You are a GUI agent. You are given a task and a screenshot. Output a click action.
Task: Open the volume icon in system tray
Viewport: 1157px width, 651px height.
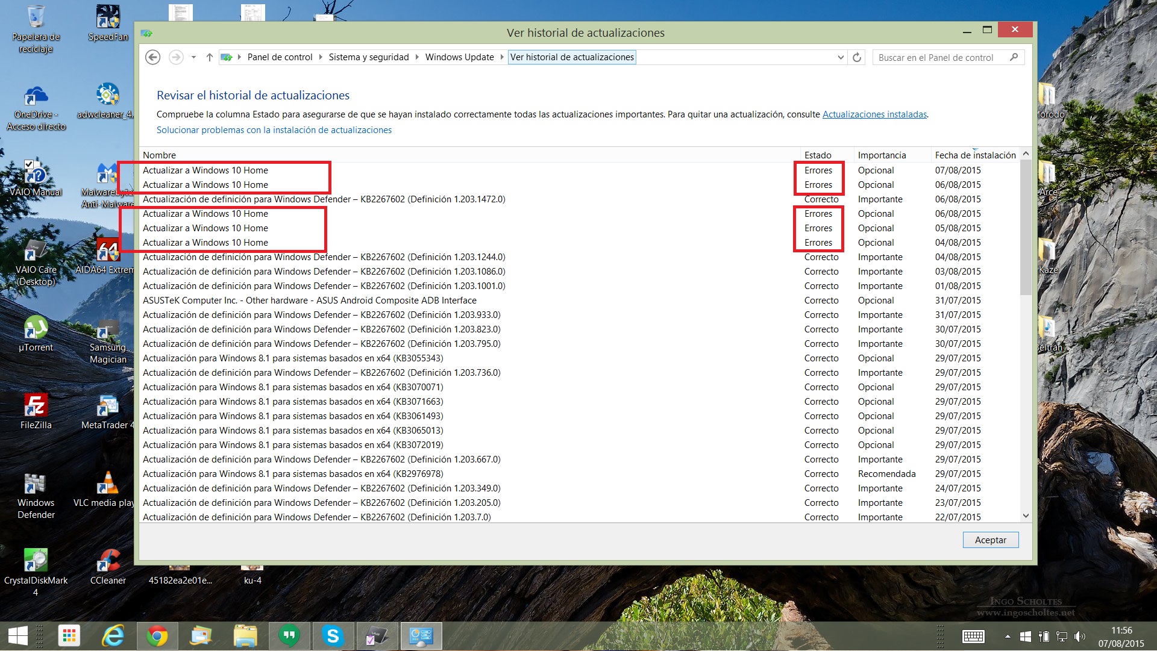click(1079, 636)
